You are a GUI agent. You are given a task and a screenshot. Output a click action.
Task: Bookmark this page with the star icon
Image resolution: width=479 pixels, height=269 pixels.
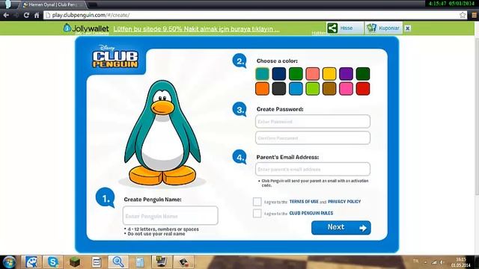click(463, 15)
